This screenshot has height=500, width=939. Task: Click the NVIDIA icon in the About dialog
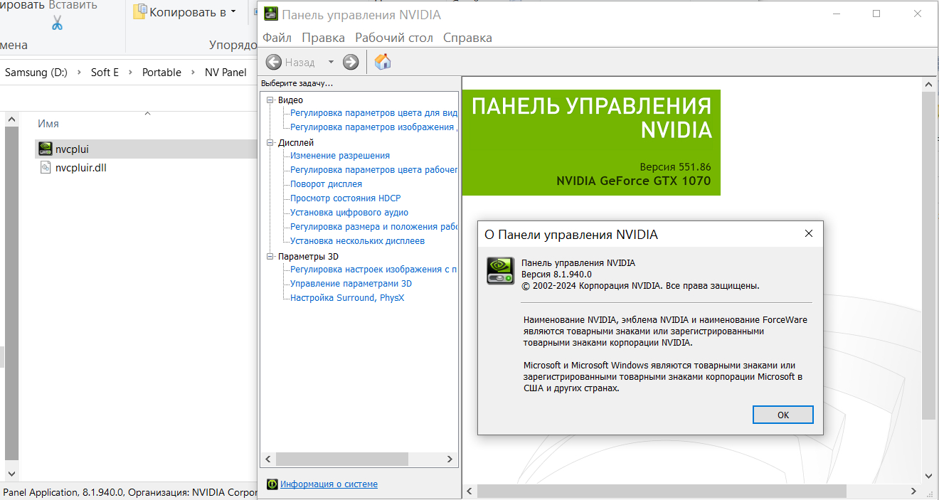coord(500,270)
